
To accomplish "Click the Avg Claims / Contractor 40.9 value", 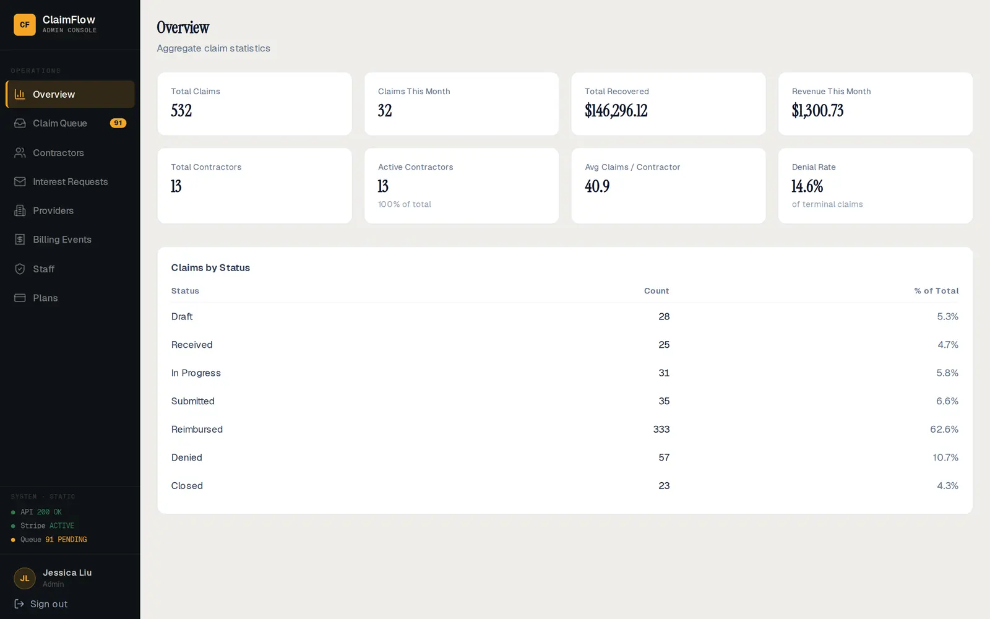I will pyautogui.click(x=597, y=186).
